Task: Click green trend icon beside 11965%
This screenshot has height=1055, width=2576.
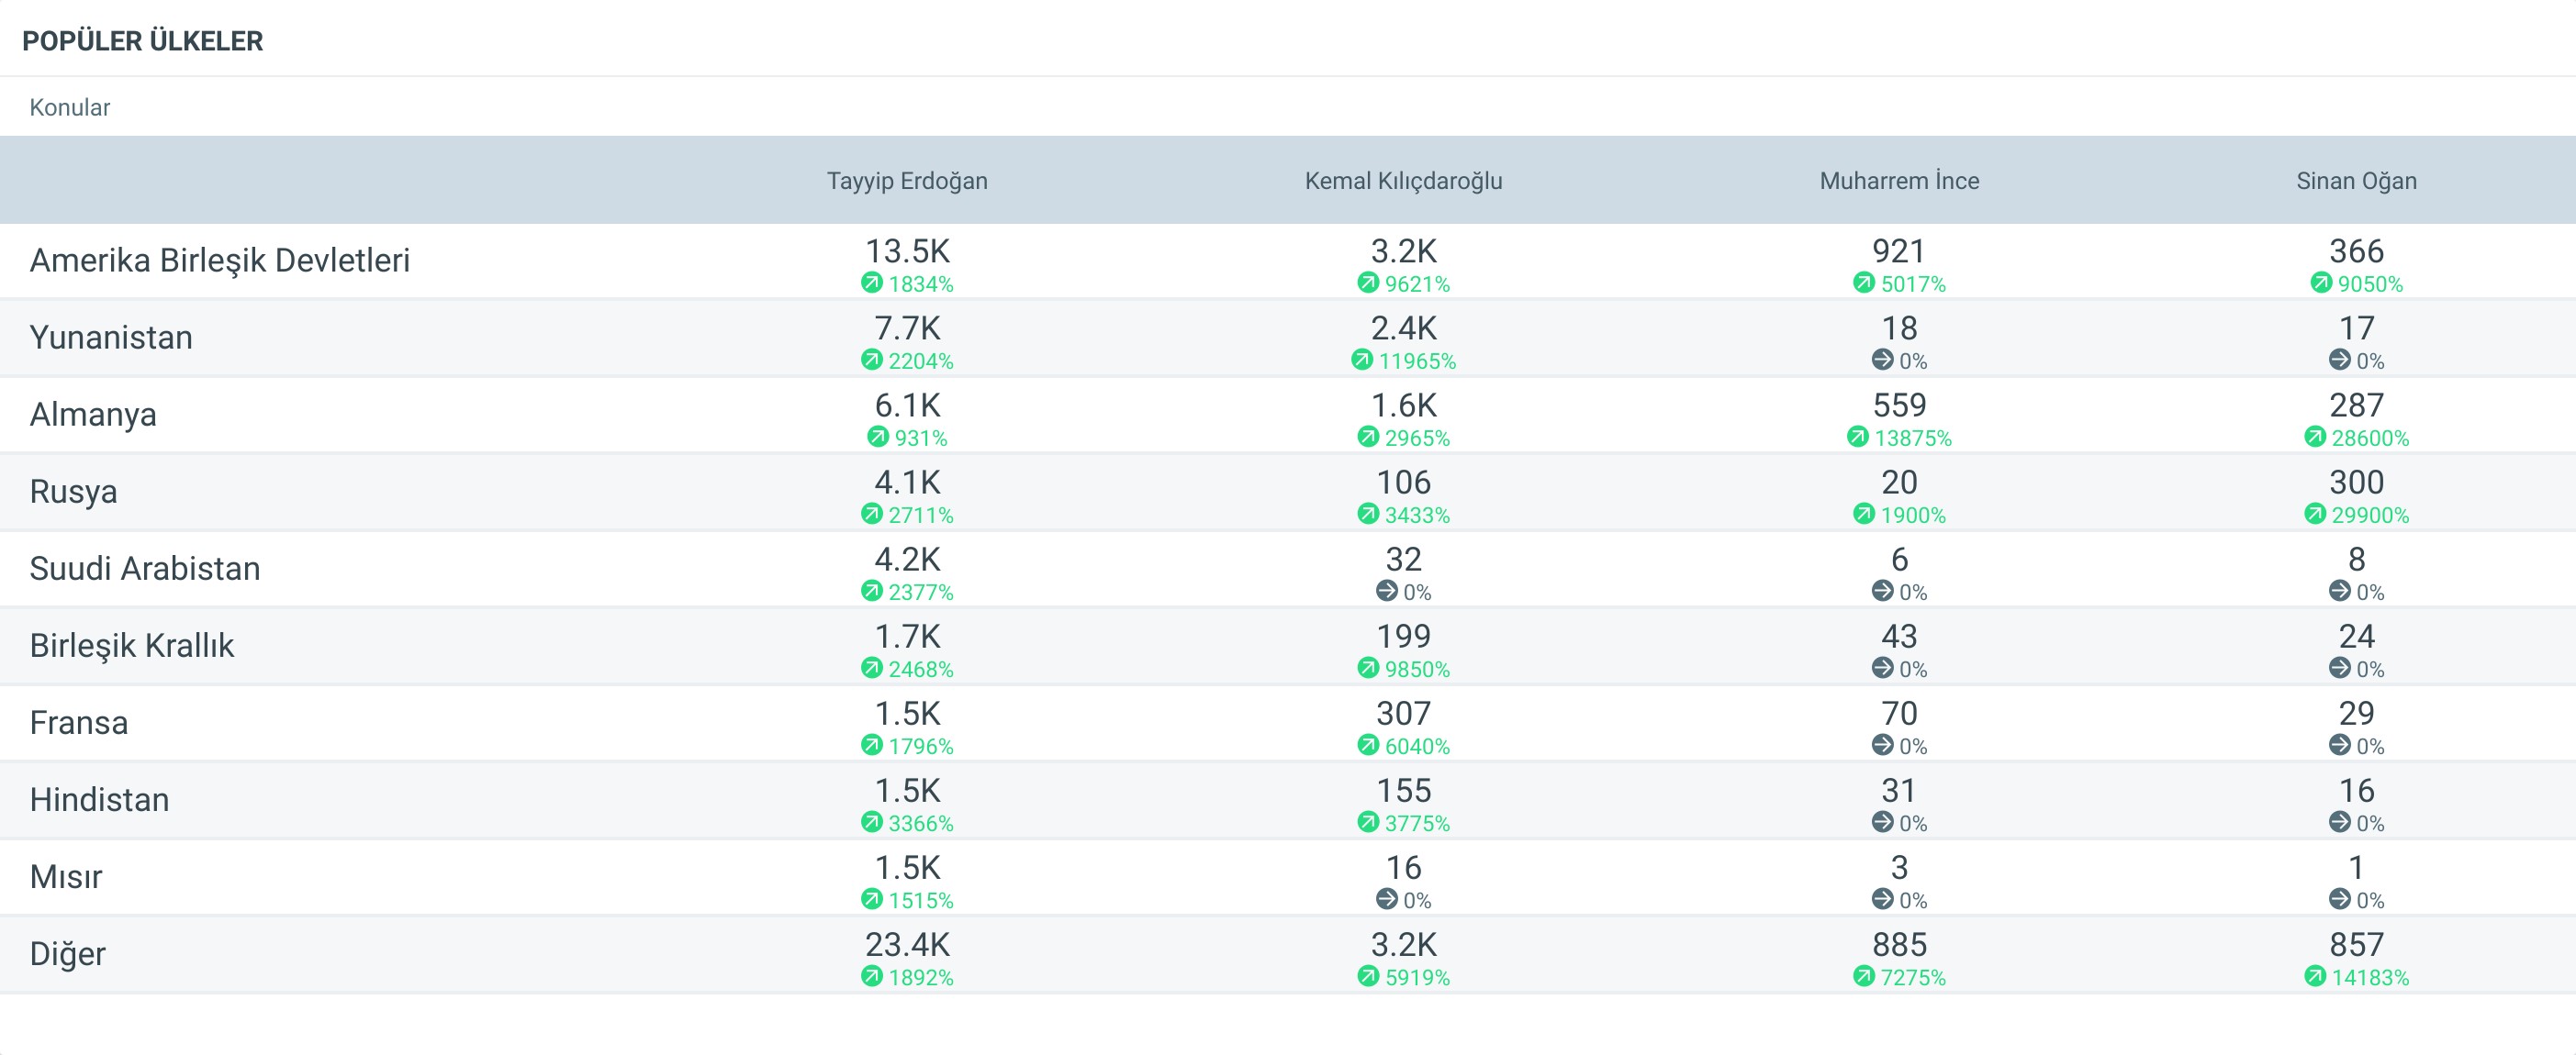Action: pos(1361,360)
